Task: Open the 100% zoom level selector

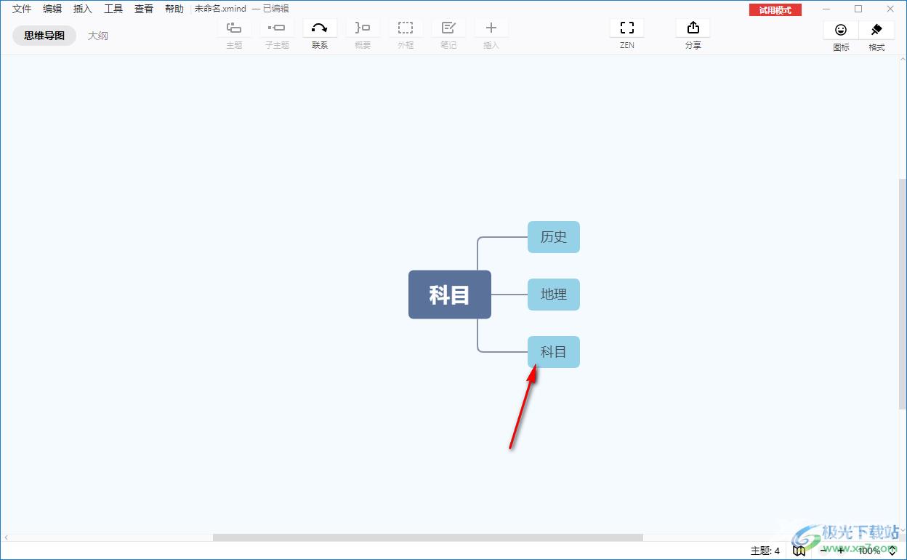Action: (x=877, y=551)
